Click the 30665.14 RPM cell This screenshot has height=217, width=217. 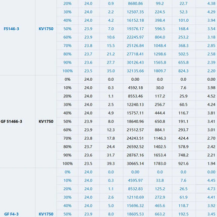coord(135,164)
